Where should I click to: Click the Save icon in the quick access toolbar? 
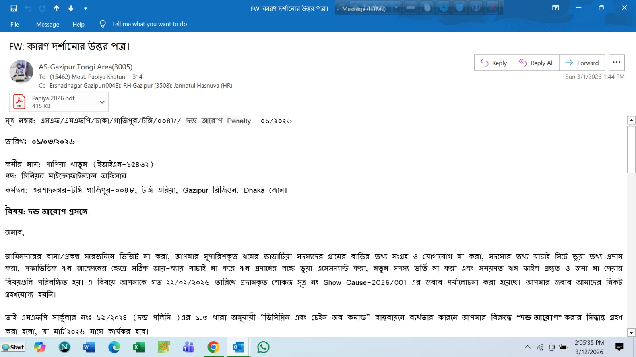pos(14,8)
